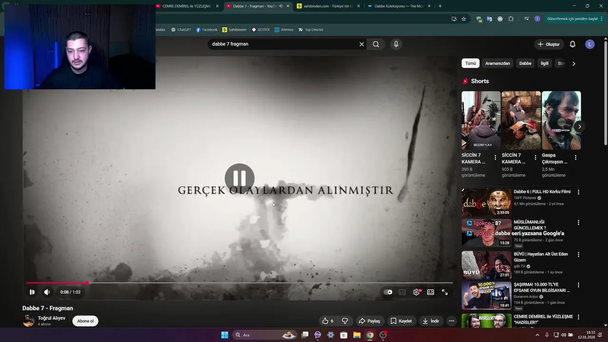The width and height of the screenshot is (608, 342).
Task: Open the player settings gear
Action: [x=417, y=292]
